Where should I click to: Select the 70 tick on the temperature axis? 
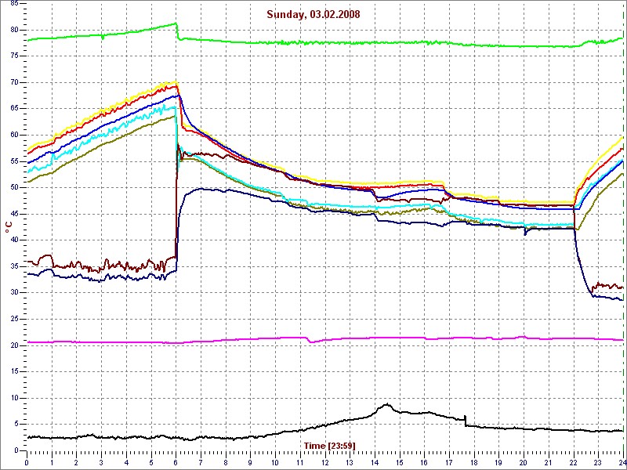click(13, 82)
